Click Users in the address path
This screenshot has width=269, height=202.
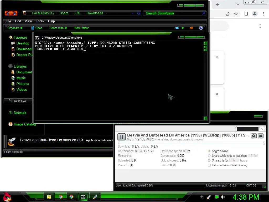point(64,13)
